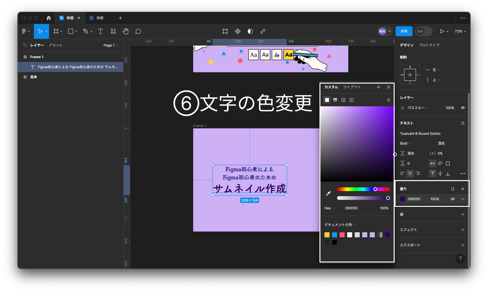Close the color picker panel

coord(389,87)
